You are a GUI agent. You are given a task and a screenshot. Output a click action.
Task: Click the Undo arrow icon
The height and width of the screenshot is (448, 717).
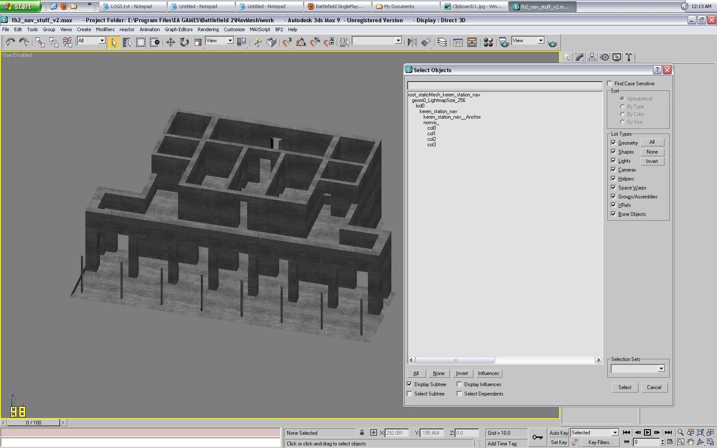[x=10, y=42]
